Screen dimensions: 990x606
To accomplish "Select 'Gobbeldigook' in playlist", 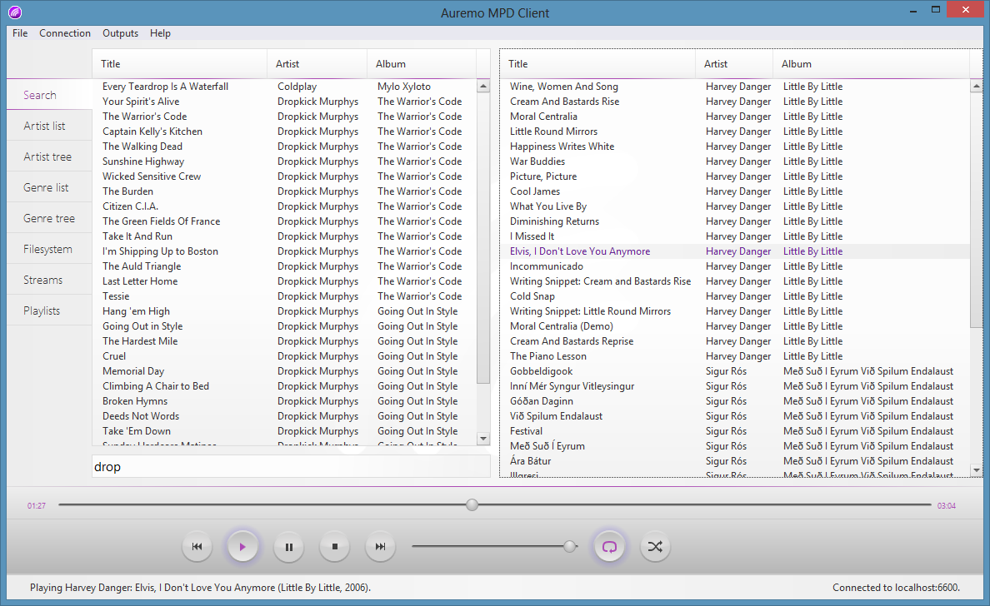I will point(736,371).
